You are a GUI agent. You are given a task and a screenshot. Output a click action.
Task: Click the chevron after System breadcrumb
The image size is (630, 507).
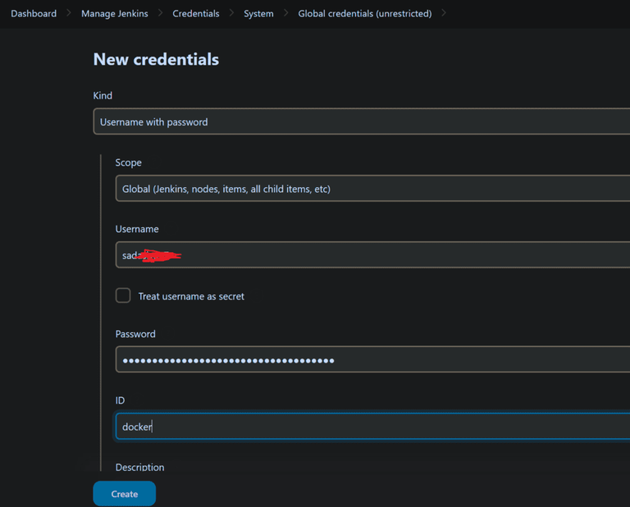[x=285, y=13]
